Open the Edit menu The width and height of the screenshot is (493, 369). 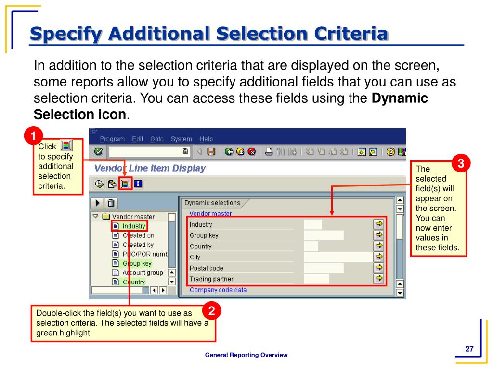pos(138,139)
